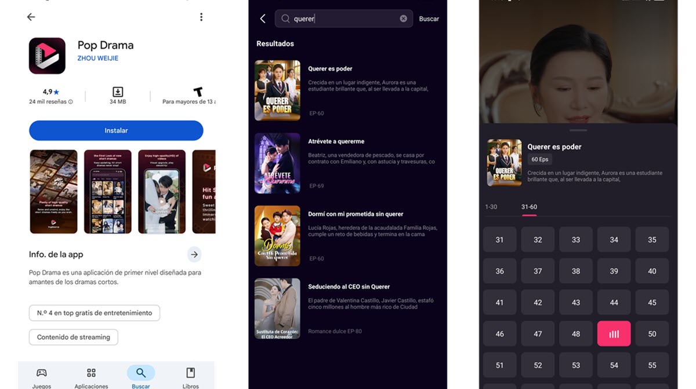Play episode 38
This screenshot has width=696, height=389.
576,271
